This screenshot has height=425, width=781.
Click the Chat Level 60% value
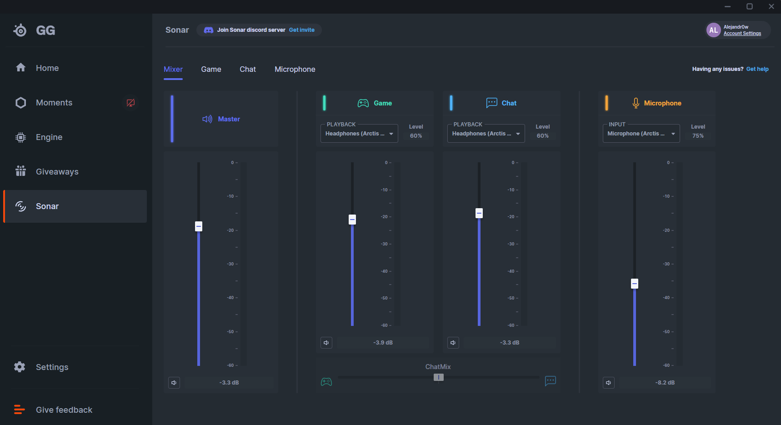tap(543, 136)
